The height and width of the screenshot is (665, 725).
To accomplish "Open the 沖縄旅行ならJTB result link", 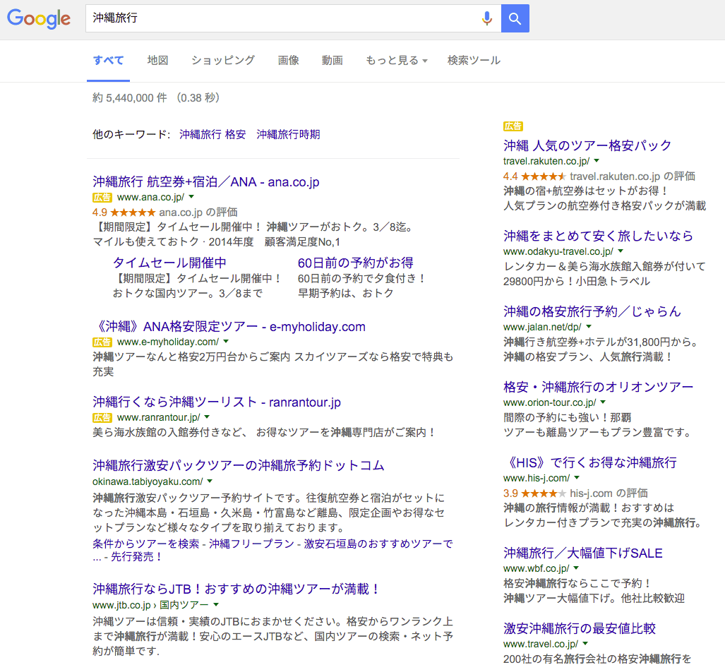I will point(236,589).
